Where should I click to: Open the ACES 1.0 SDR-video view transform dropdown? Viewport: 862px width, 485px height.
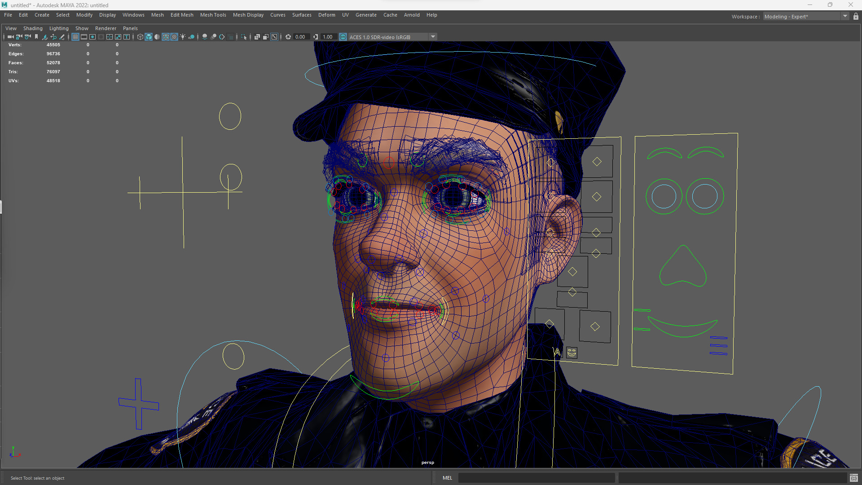point(433,37)
